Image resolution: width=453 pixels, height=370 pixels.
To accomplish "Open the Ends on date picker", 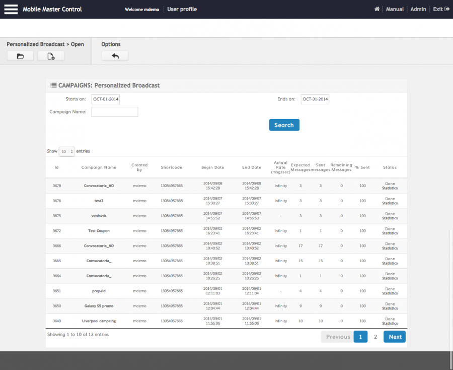I will [x=315, y=99].
